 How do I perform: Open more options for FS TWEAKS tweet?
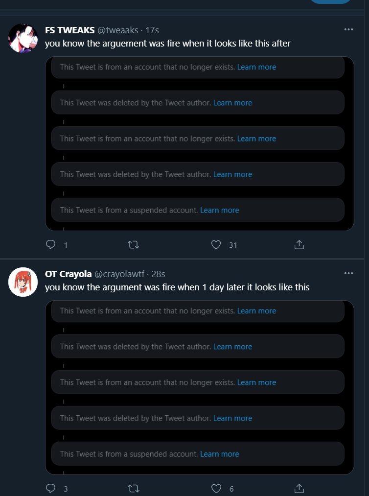(348, 29)
